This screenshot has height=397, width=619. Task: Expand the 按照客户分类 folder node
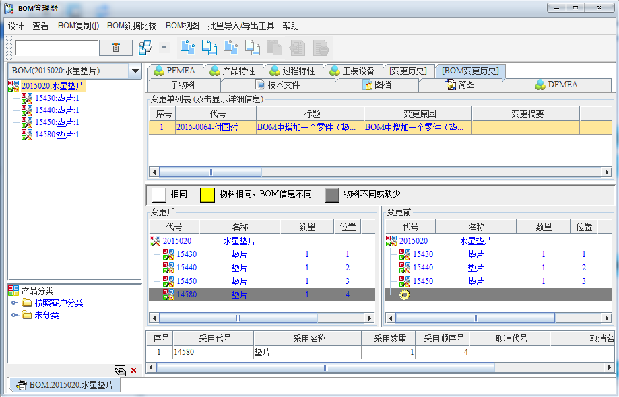(x=14, y=303)
